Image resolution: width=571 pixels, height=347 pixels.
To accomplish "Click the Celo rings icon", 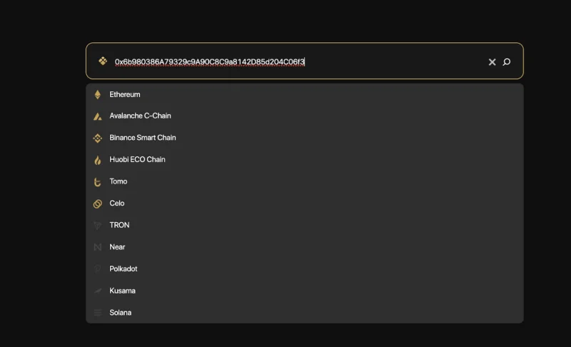I will tap(98, 204).
